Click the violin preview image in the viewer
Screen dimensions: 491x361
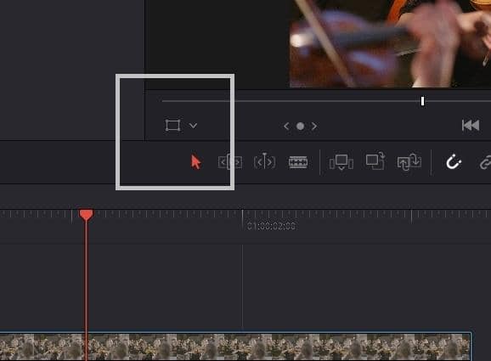pyautogui.click(x=390, y=43)
